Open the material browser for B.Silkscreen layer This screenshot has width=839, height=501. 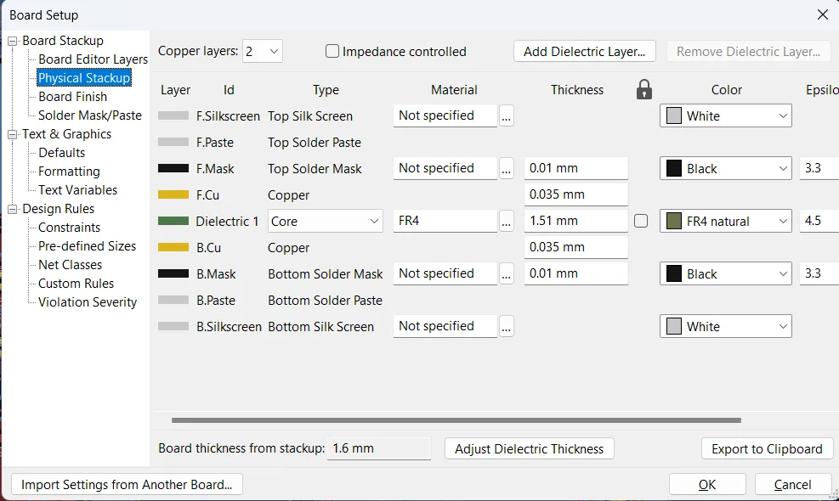505,326
